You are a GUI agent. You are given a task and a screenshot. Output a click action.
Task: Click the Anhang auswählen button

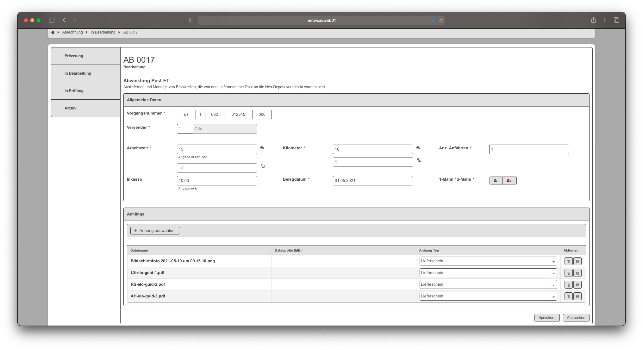pos(155,231)
